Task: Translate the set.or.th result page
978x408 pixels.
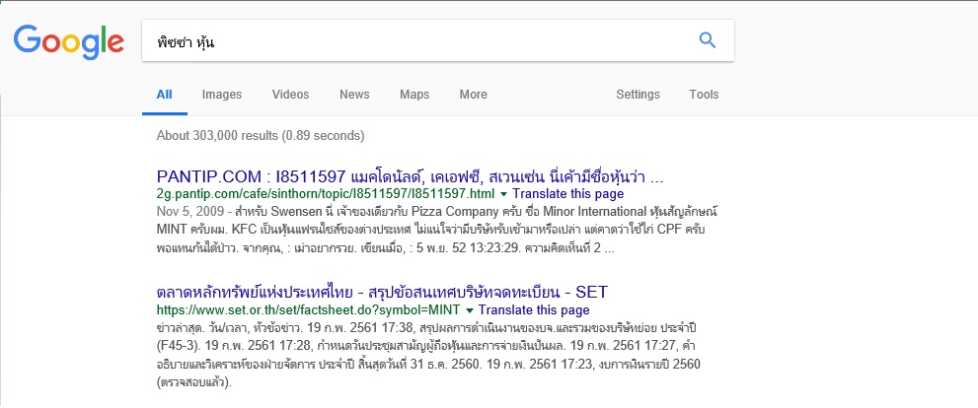Action: (534, 310)
